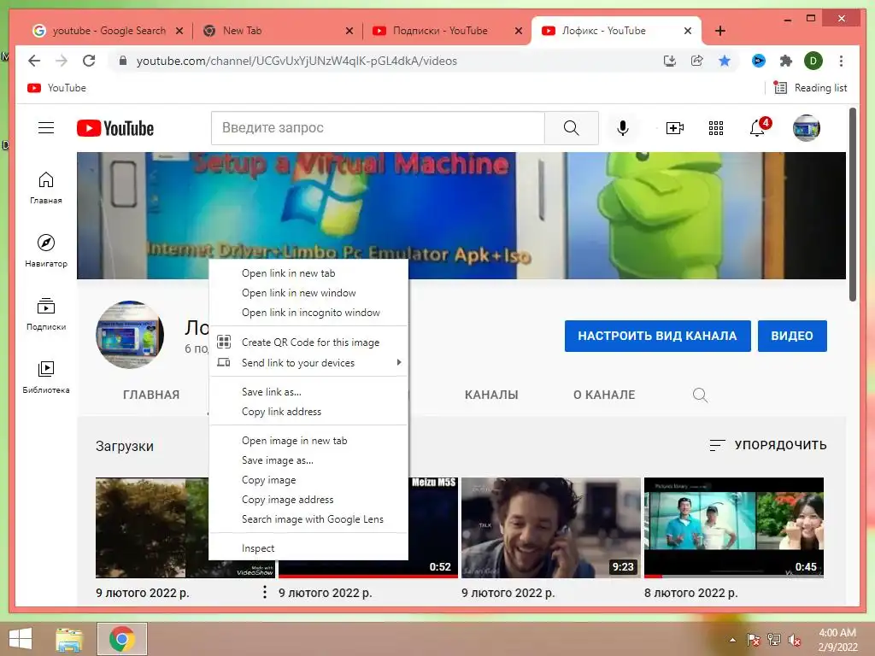Screen dimensions: 875x656
Task: Click the muted volume tray icon
Action: 795,640
